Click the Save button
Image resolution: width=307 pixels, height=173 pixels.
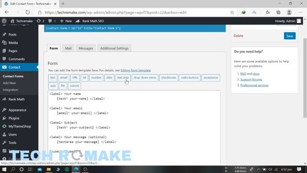click(x=290, y=36)
